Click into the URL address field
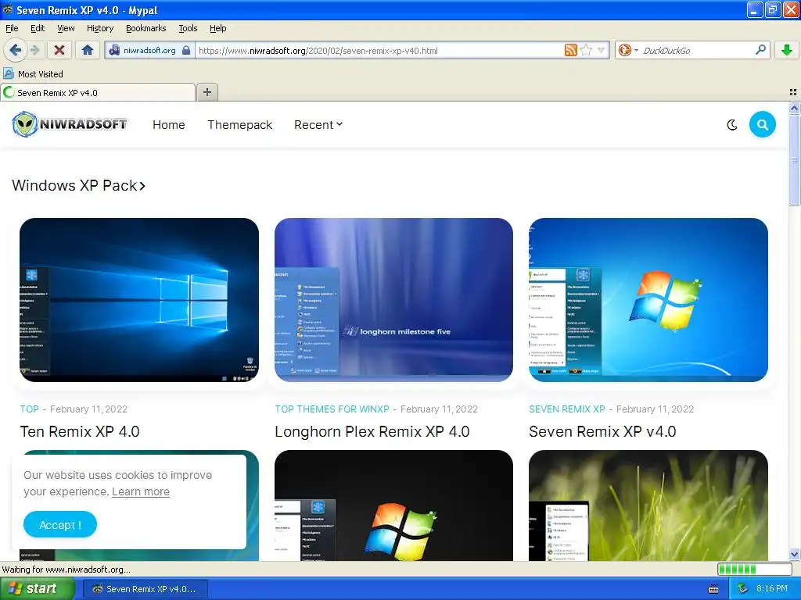Screen dimensions: 801x600 coord(378,50)
